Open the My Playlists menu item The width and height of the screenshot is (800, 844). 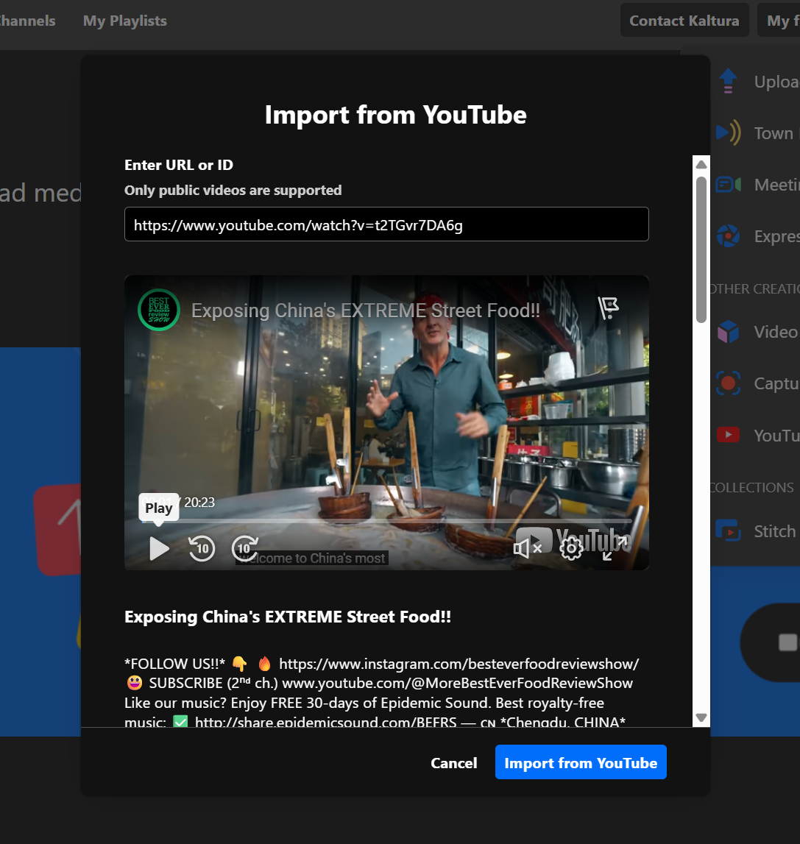125,21
